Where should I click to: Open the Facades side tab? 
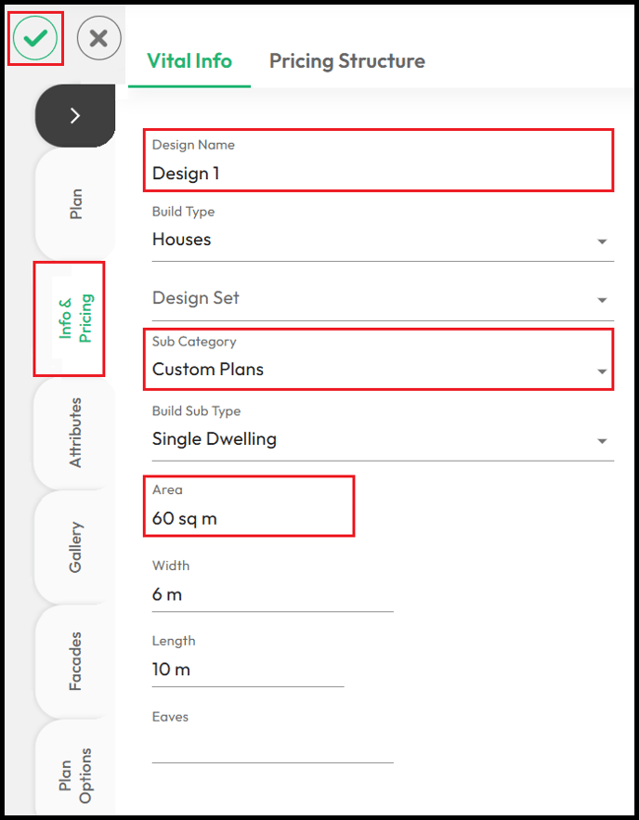coord(75,661)
